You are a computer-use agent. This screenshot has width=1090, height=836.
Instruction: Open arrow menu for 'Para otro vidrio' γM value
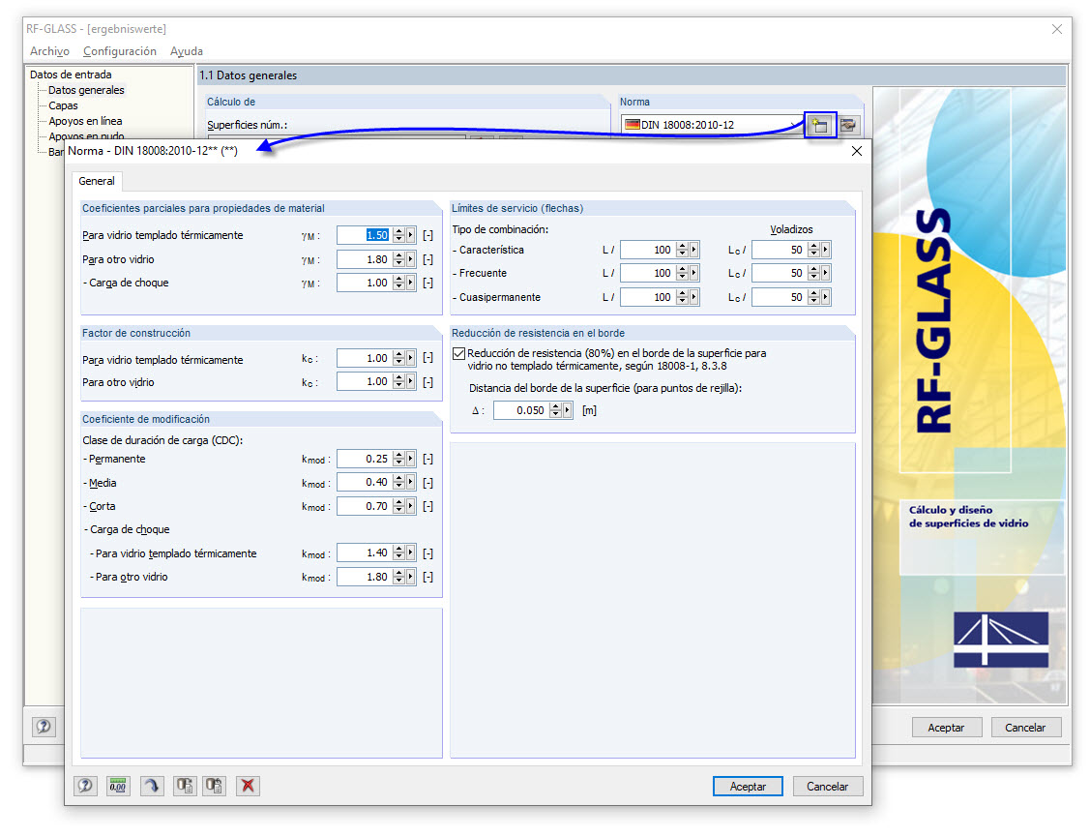click(411, 259)
